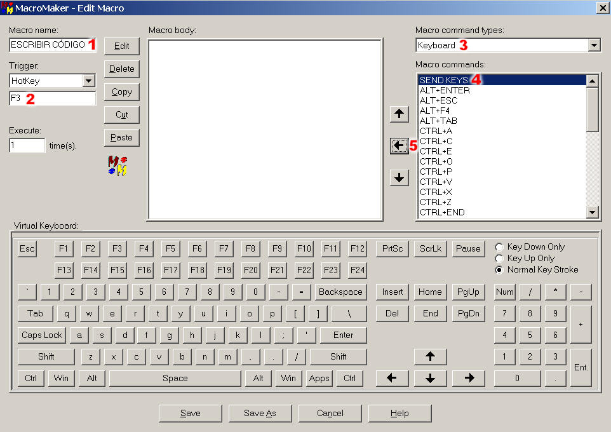Click the insert command left arrow button
The image size is (611, 432).
(399, 146)
